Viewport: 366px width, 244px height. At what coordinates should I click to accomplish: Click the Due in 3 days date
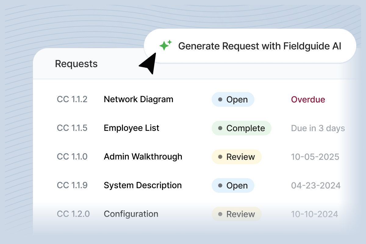coord(318,128)
